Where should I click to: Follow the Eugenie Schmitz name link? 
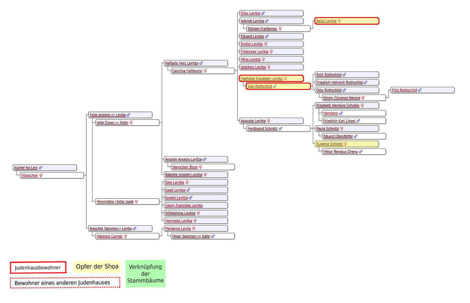329,144
